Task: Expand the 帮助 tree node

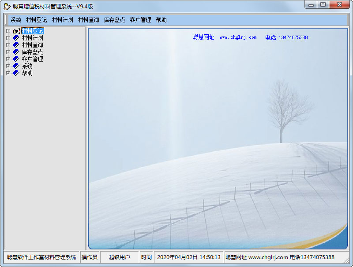Action: point(8,73)
